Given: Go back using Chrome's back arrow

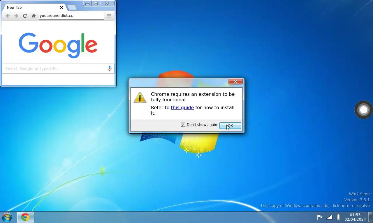Looking at the screenshot, I should (8, 16).
